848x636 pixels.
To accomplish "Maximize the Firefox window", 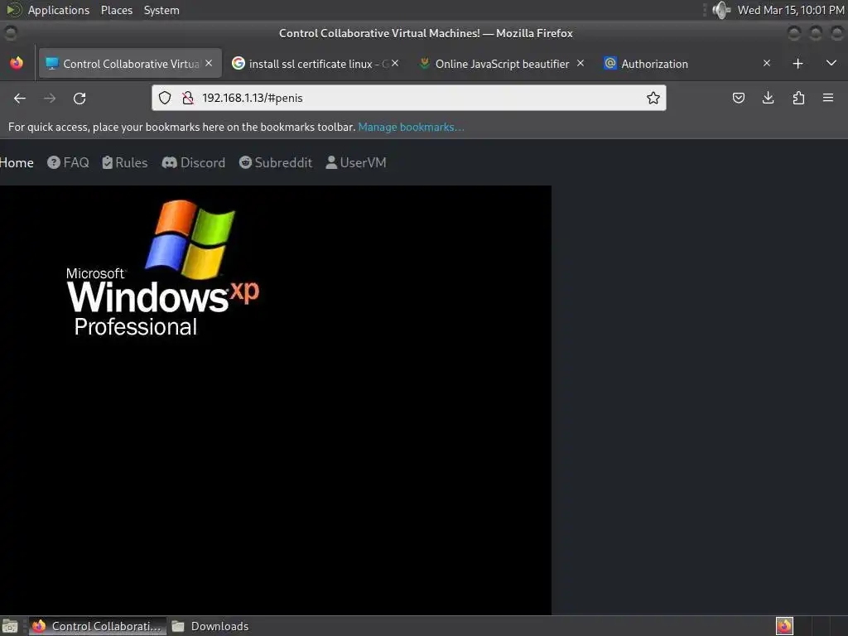I will [815, 33].
